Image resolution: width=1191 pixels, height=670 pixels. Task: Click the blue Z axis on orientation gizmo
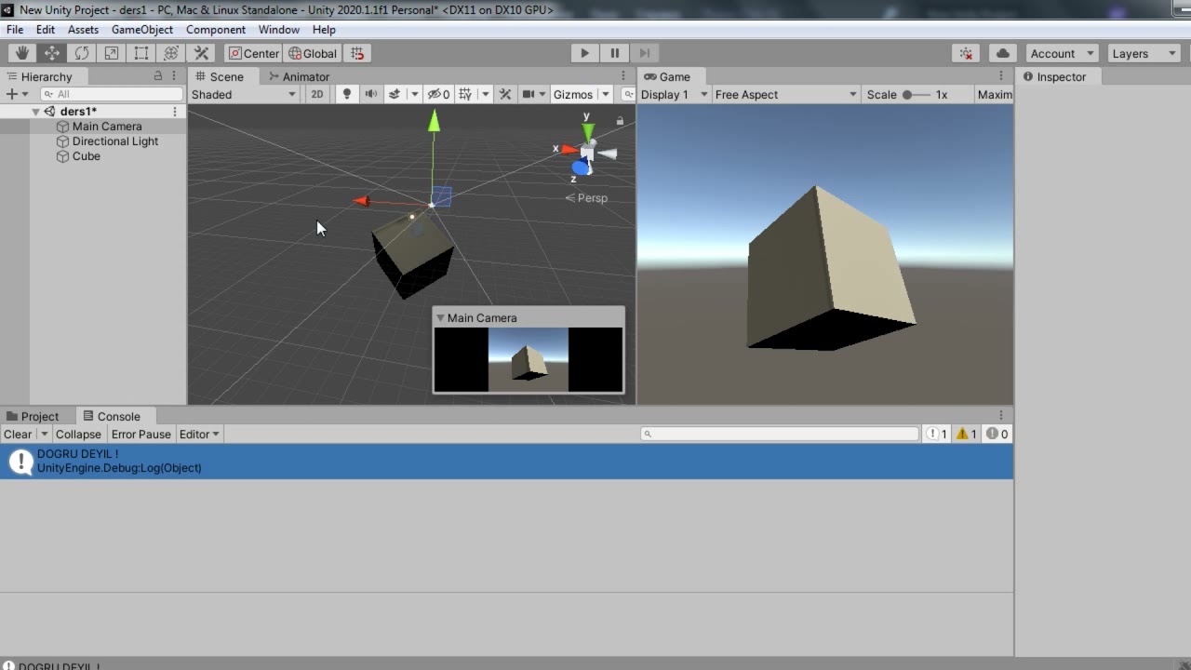(581, 167)
